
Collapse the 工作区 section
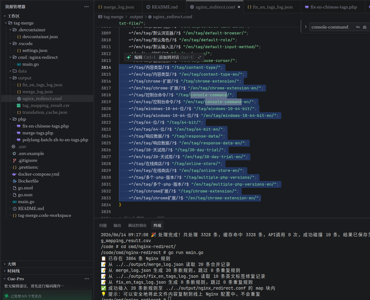(x=5, y=16)
